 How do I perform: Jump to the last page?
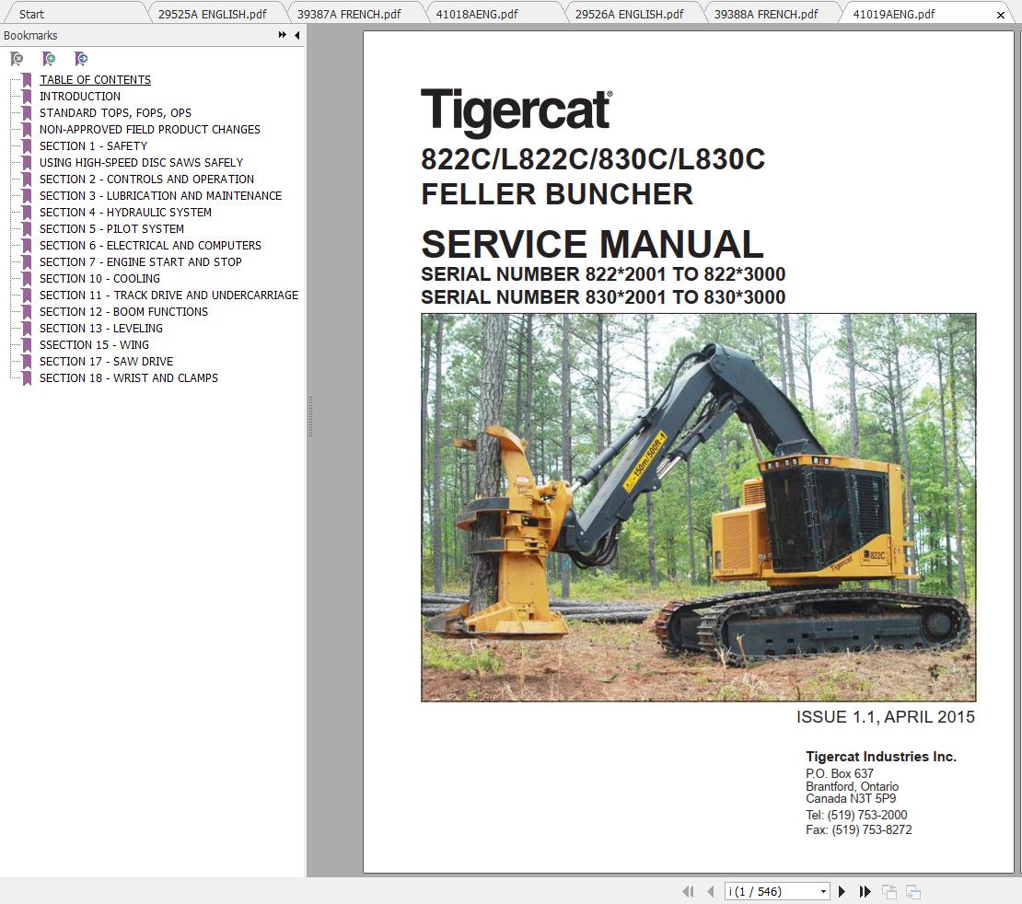(865, 891)
